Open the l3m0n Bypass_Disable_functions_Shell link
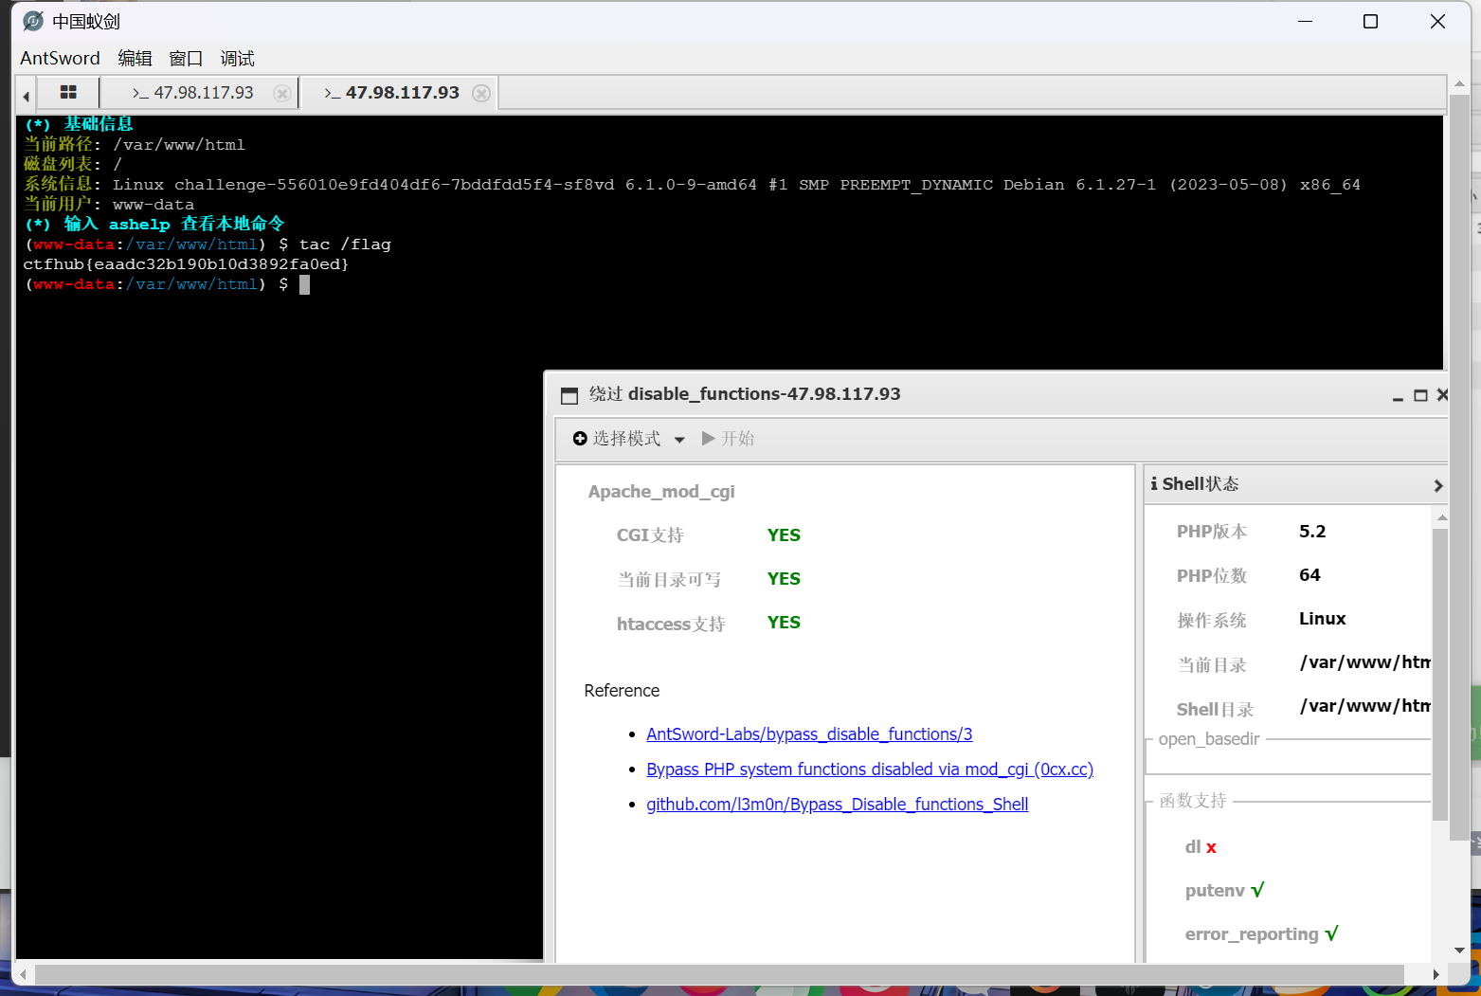This screenshot has height=996, width=1481. (837, 804)
